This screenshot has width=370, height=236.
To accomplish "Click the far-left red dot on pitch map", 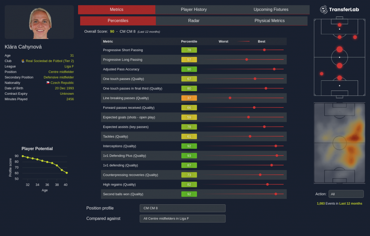I will 322,74.
